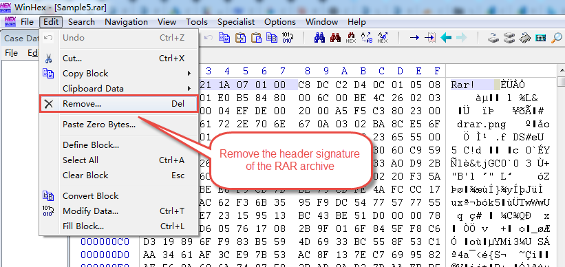Go back with the cyan left arrow icon

[x=446, y=37]
